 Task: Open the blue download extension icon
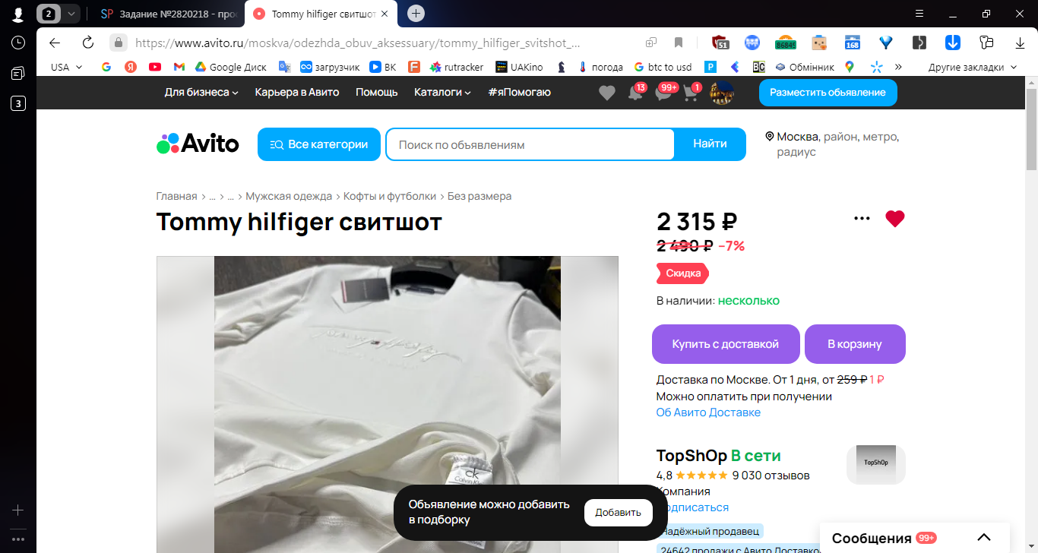coord(953,43)
